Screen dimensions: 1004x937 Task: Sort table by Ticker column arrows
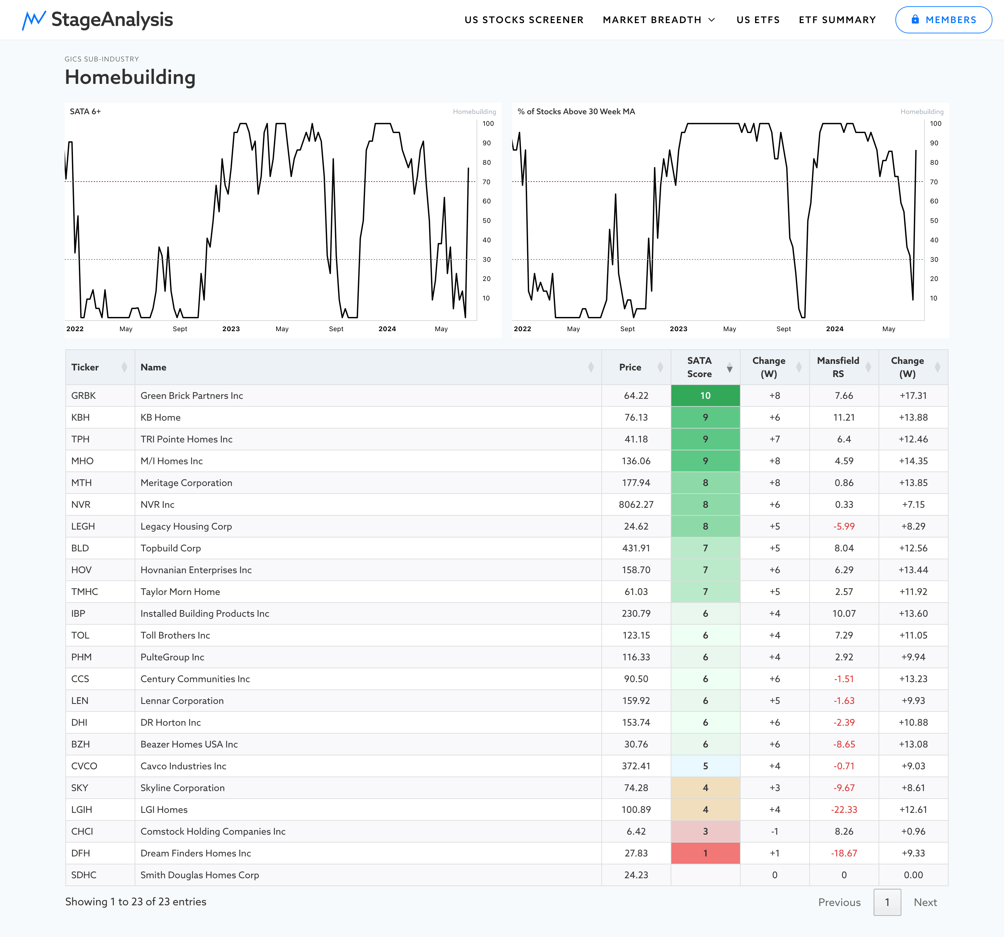[124, 367]
